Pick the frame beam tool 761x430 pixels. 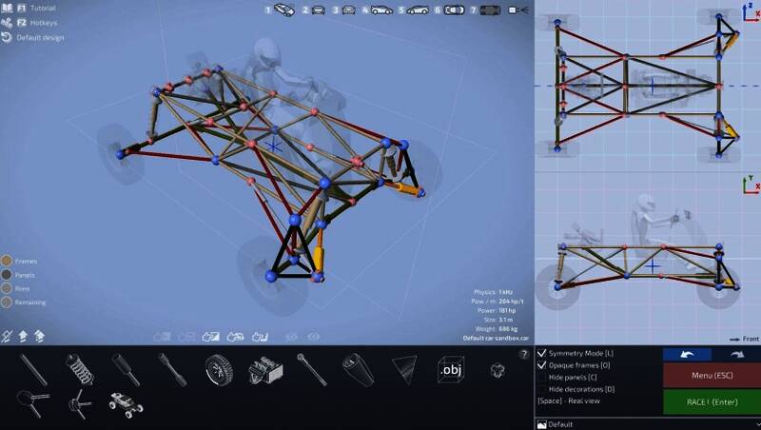[x=32, y=369]
